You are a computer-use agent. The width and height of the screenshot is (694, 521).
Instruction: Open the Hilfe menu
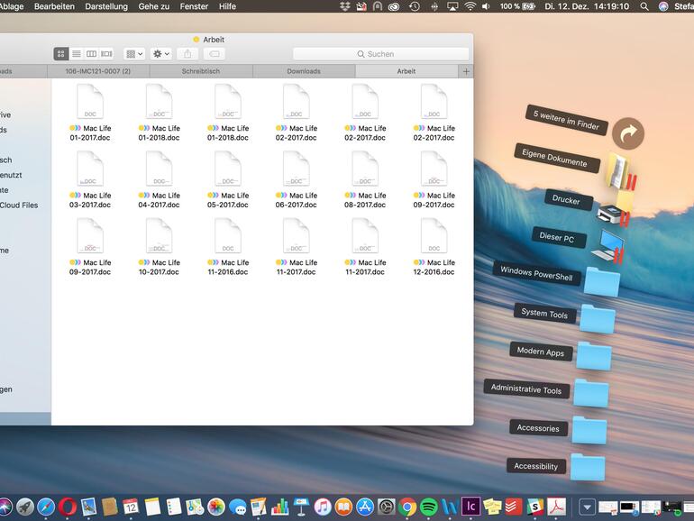pos(227,6)
